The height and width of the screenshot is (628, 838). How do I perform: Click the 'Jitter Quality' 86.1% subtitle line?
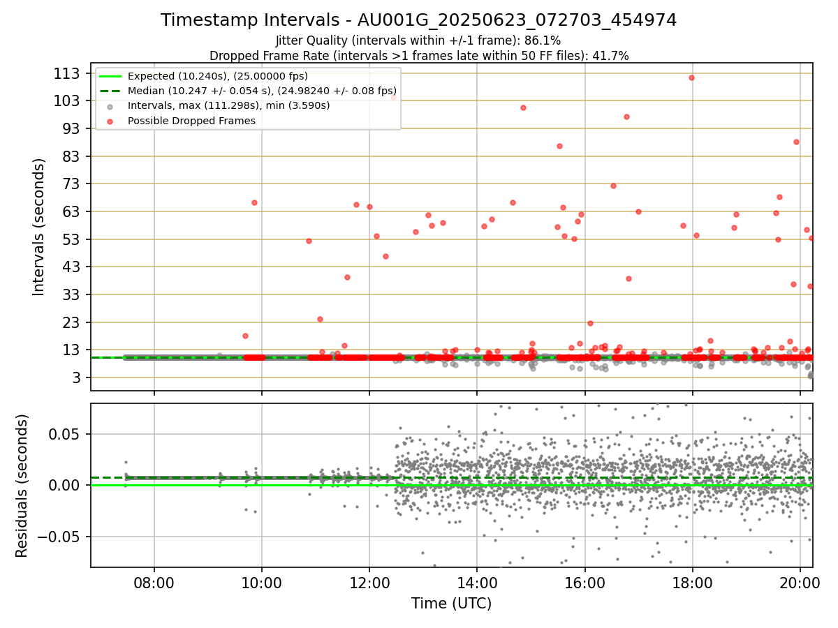(418, 40)
